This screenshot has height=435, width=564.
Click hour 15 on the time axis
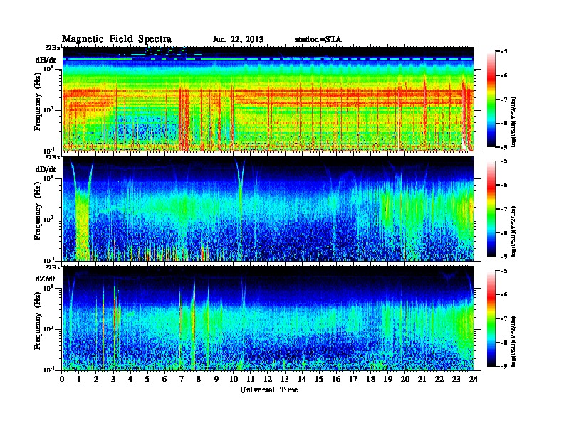[320, 379]
